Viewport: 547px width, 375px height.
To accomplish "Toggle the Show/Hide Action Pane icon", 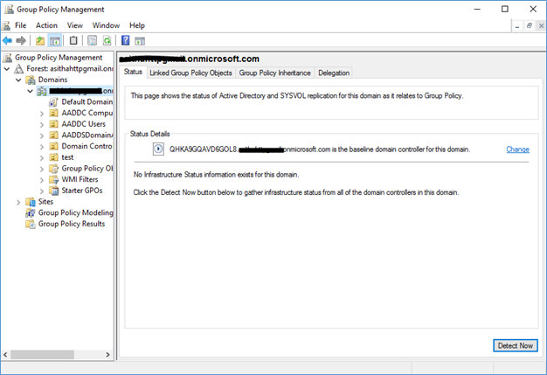I will (x=140, y=41).
